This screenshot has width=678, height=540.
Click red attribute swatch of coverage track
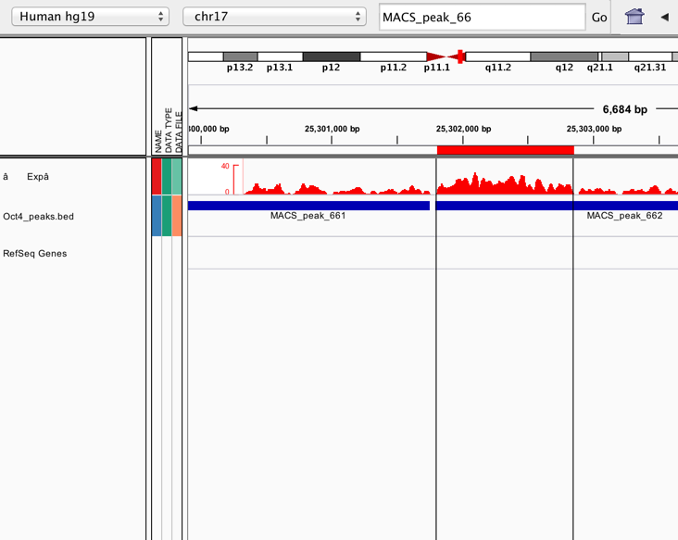(x=157, y=176)
